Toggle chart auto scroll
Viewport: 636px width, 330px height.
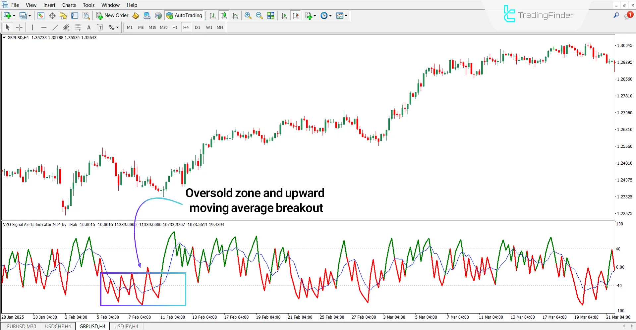284,15
